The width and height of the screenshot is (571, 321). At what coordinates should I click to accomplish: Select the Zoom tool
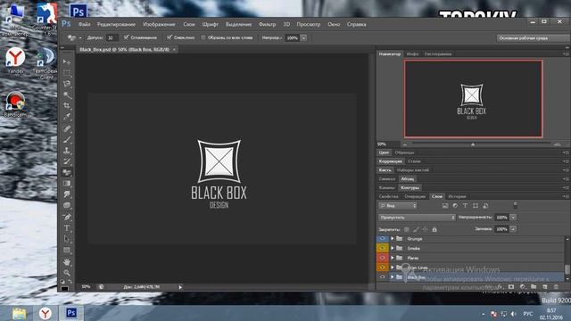(67, 273)
